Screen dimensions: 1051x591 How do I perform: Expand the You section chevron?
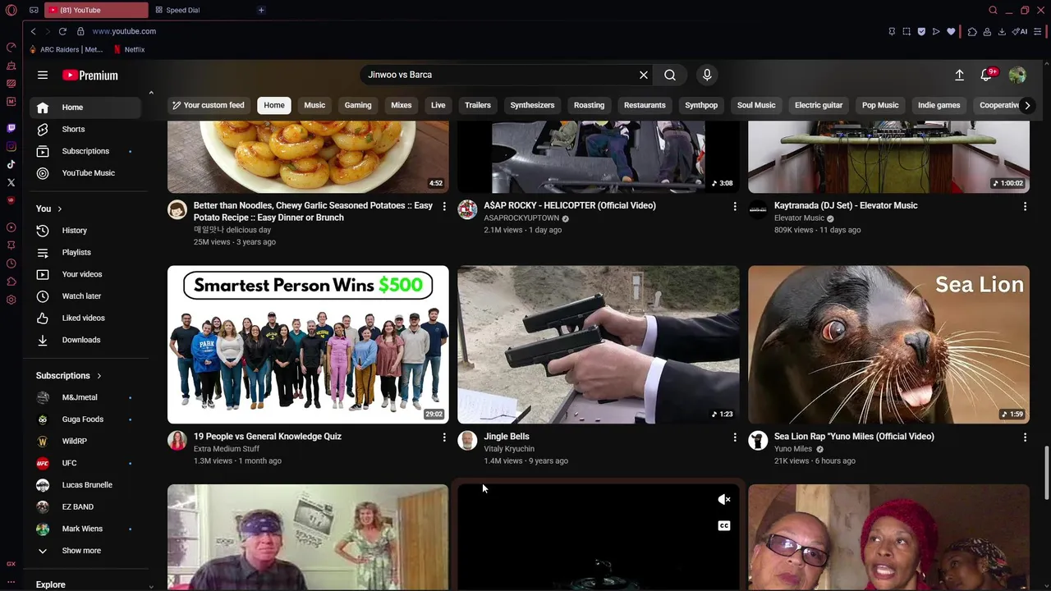click(59, 208)
